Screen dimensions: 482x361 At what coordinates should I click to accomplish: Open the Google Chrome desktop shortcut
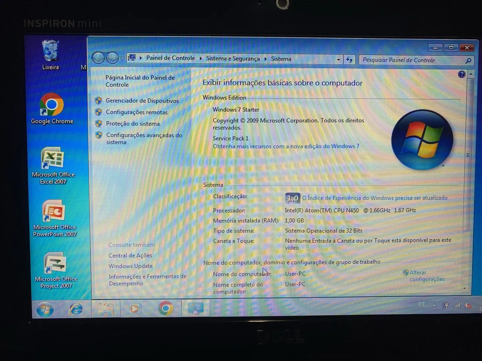(52, 109)
